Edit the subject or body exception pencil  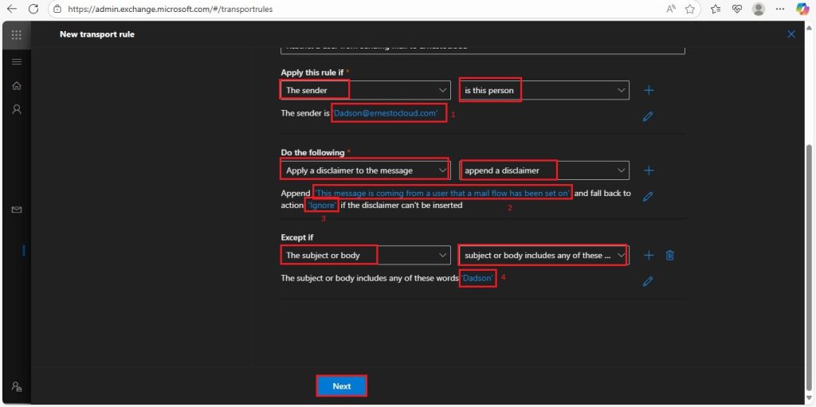tap(648, 281)
